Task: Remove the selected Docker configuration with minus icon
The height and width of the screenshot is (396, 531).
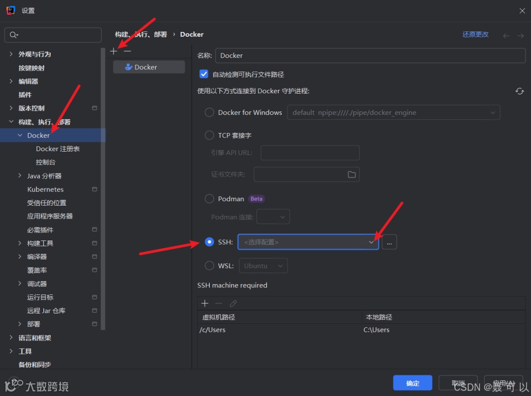Action: pyautogui.click(x=127, y=51)
